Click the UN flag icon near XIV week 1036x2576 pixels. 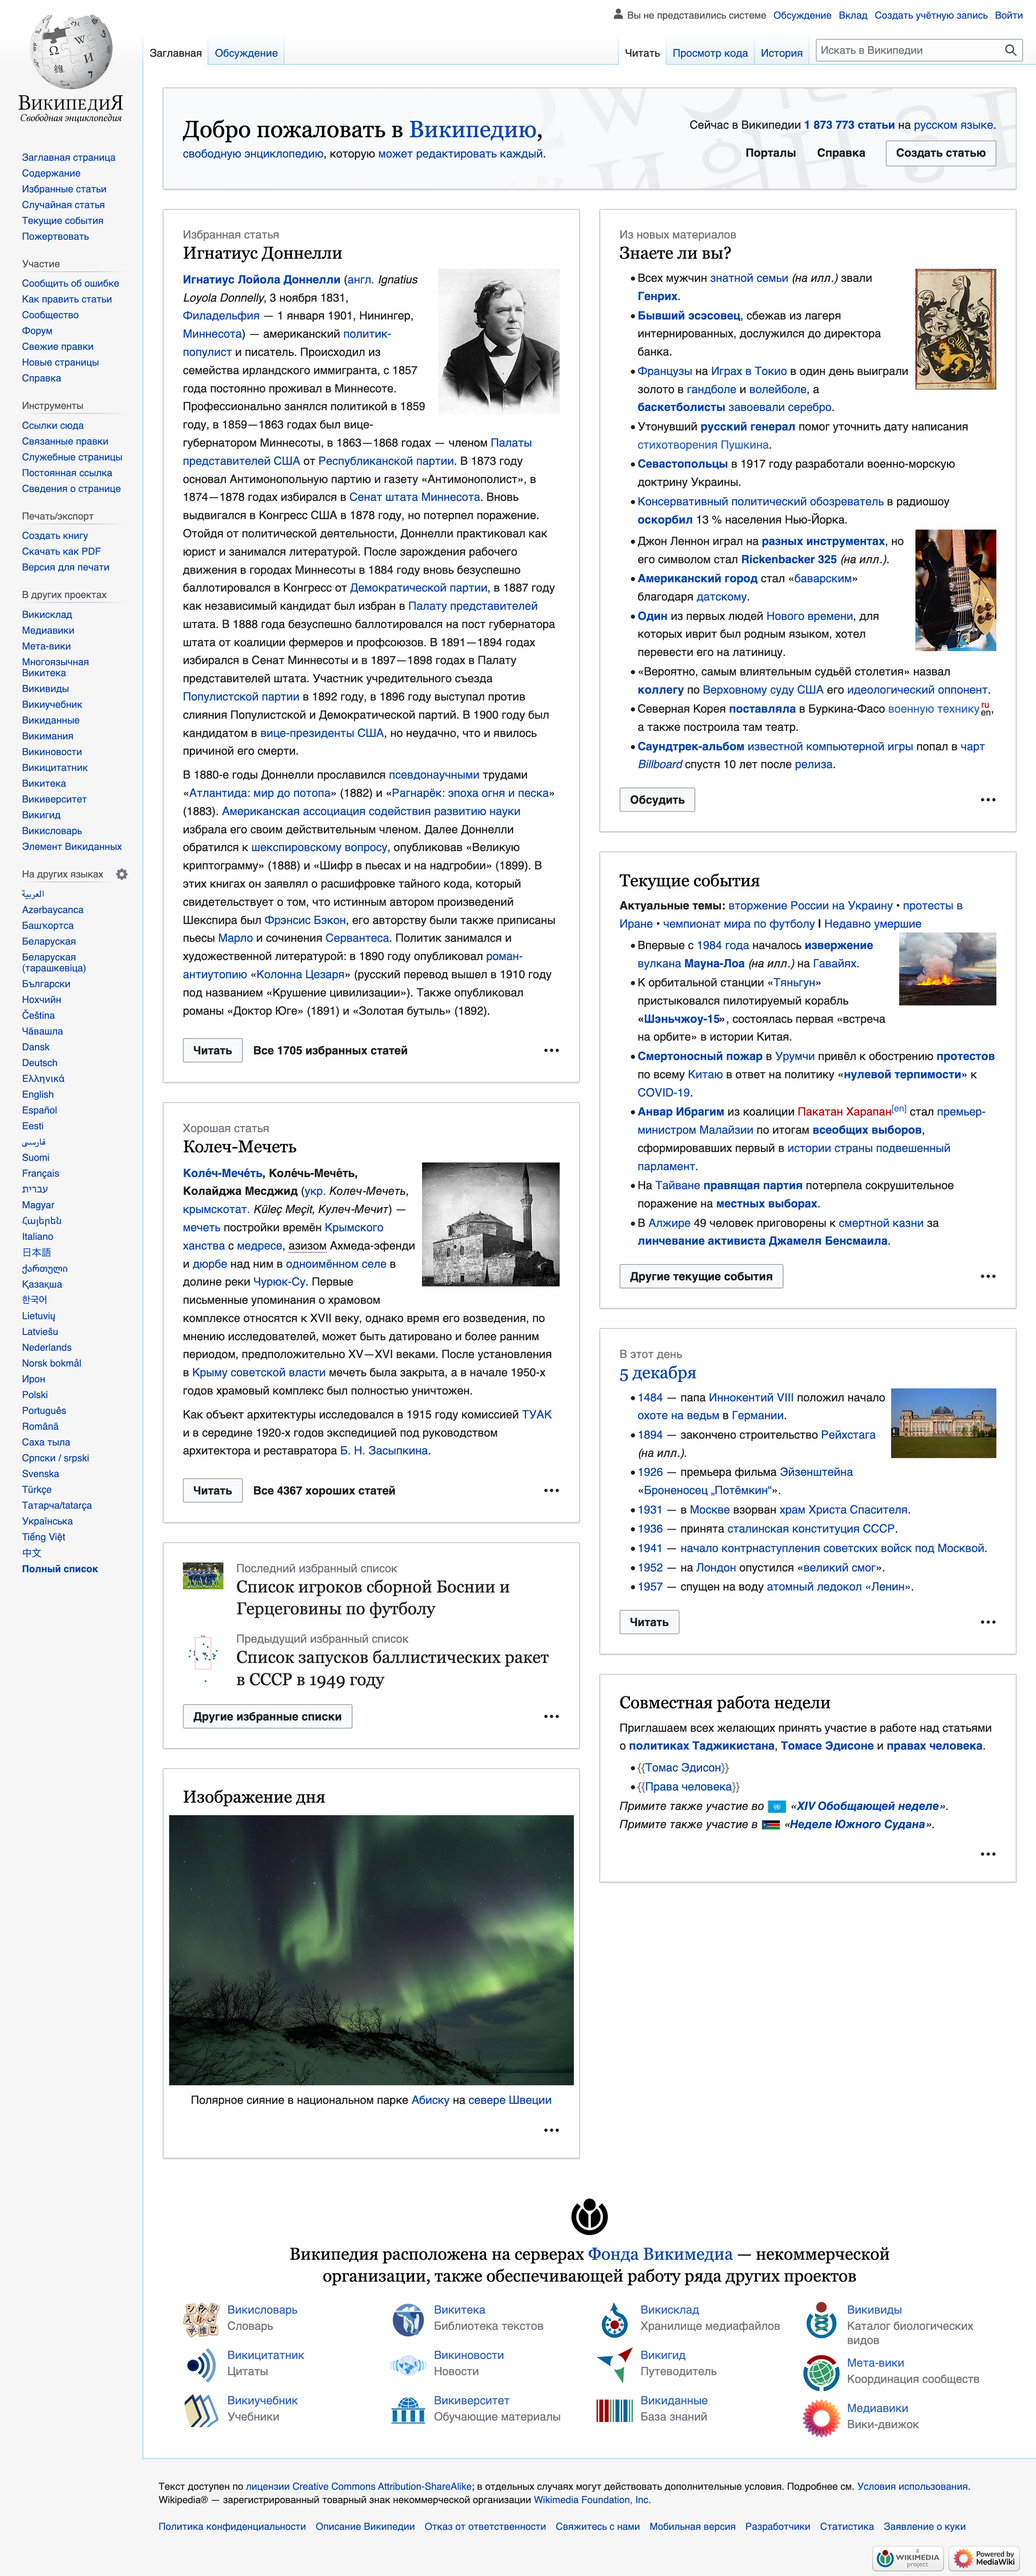point(777,1806)
